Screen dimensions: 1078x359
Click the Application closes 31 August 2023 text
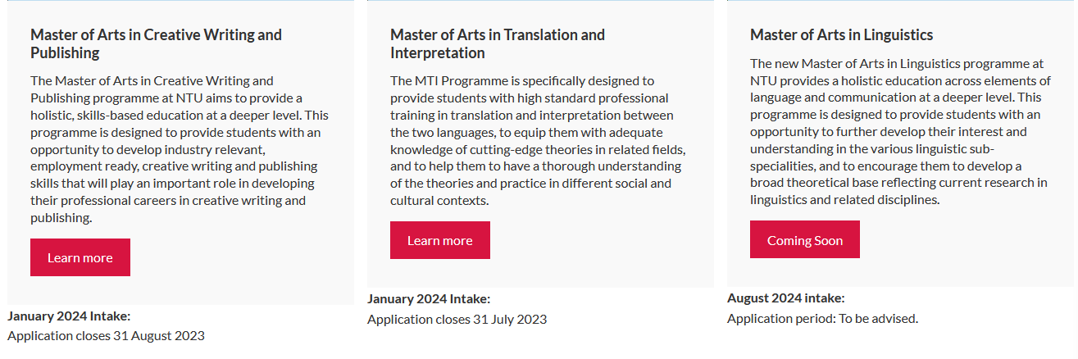[106, 336]
